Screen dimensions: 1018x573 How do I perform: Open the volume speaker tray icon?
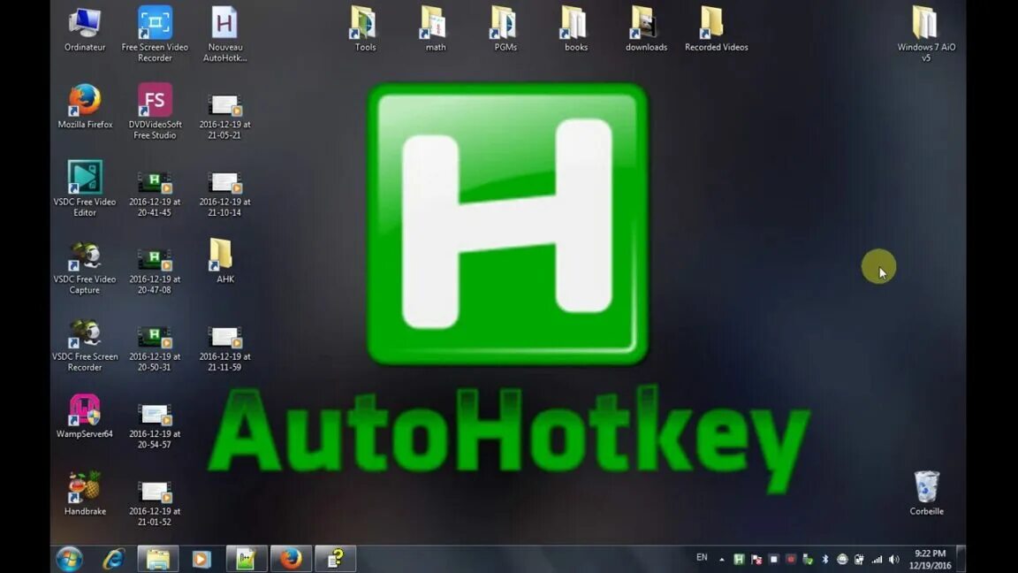point(894,560)
